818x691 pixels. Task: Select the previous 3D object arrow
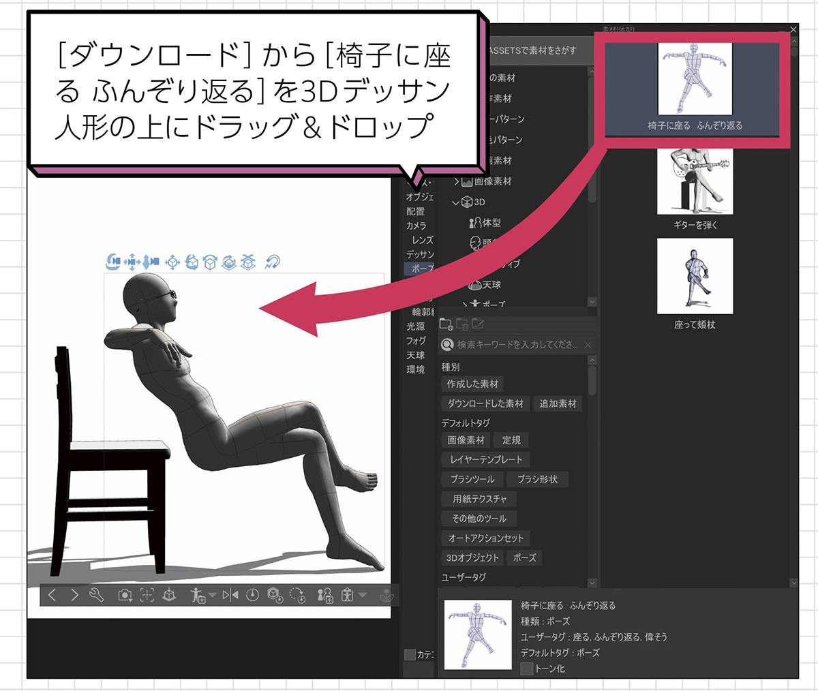[x=52, y=595]
